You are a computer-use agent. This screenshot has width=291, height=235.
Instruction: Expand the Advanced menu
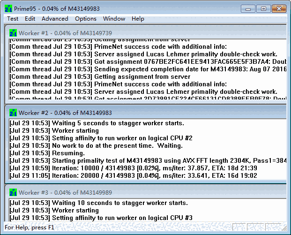pos(55,19)
